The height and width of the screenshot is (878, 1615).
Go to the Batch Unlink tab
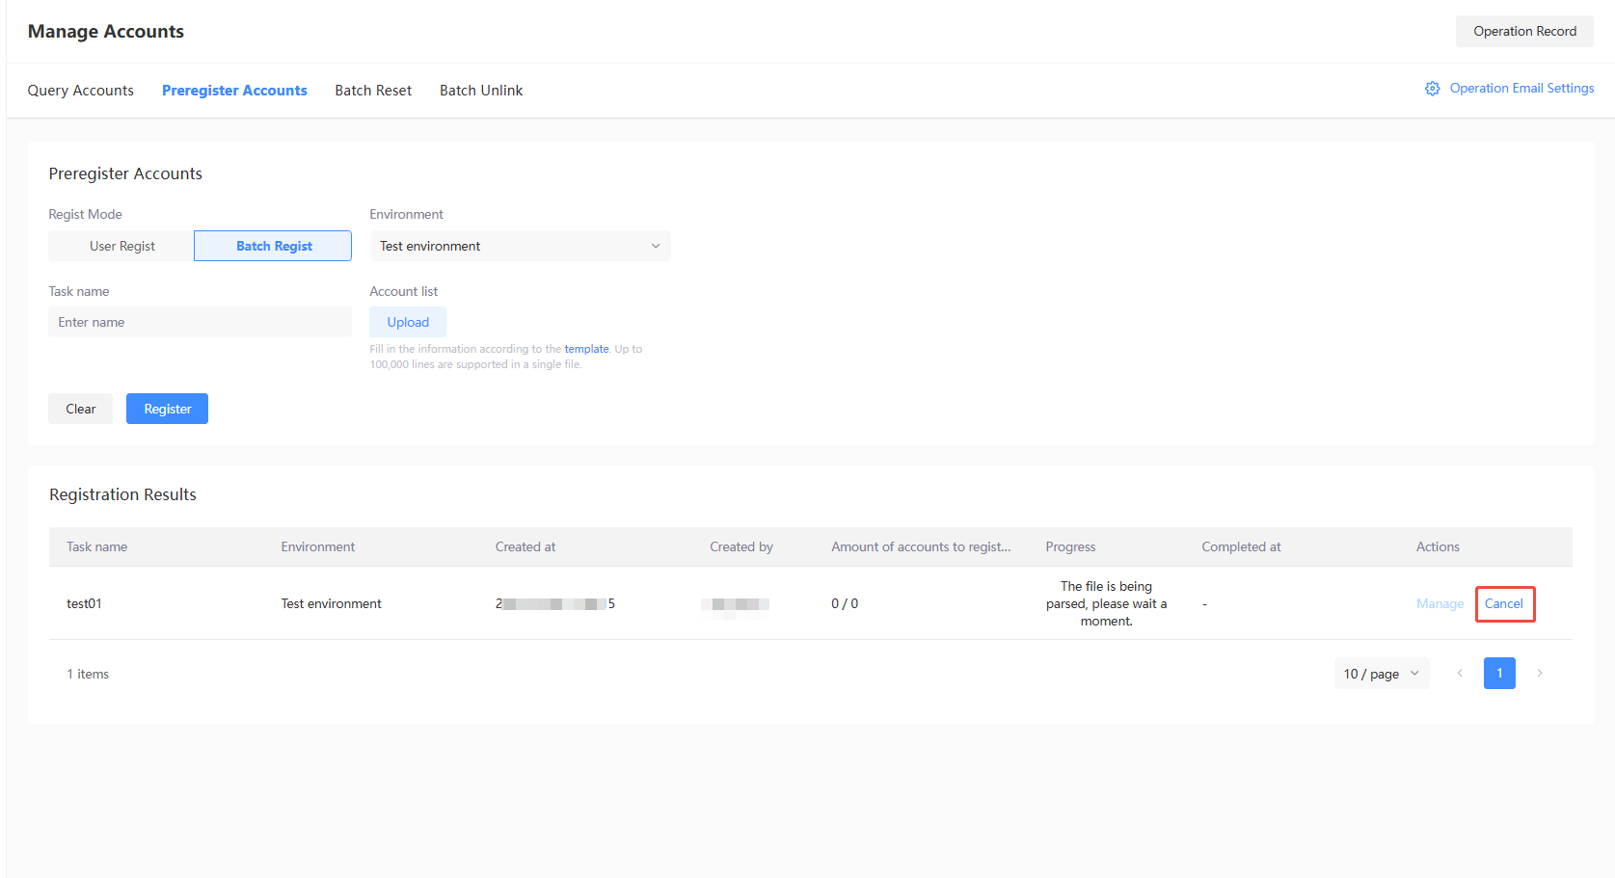click(x=481, y=91)
